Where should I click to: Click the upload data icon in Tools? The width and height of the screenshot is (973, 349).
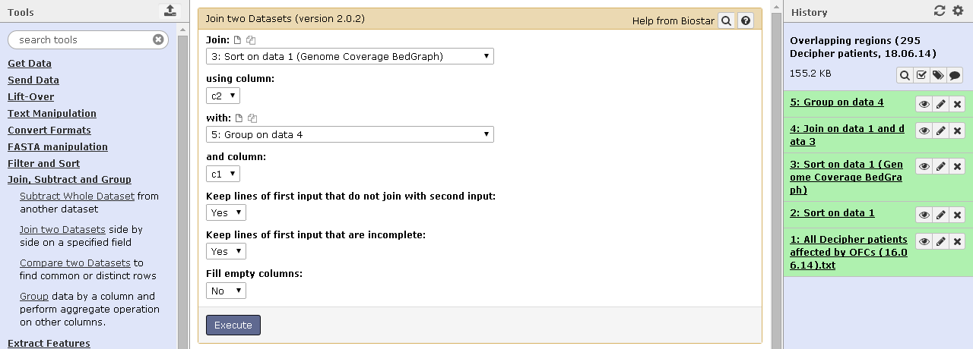coord(170,11)
